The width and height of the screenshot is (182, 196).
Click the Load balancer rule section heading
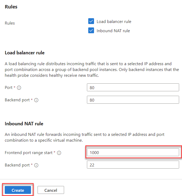point(25,53)
